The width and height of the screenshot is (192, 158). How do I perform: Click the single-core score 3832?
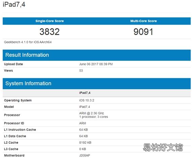coord(49,32)
